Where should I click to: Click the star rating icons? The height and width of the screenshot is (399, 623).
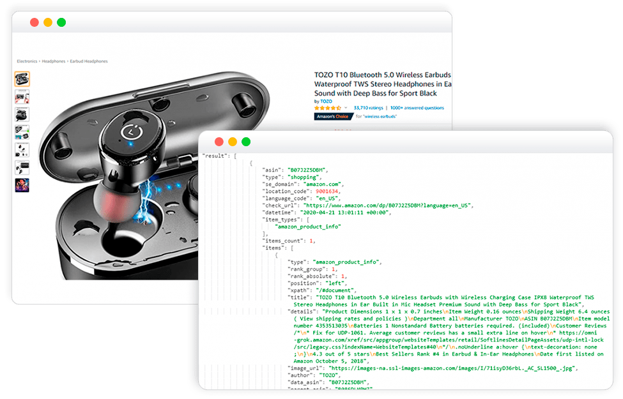tap(328, 108)
